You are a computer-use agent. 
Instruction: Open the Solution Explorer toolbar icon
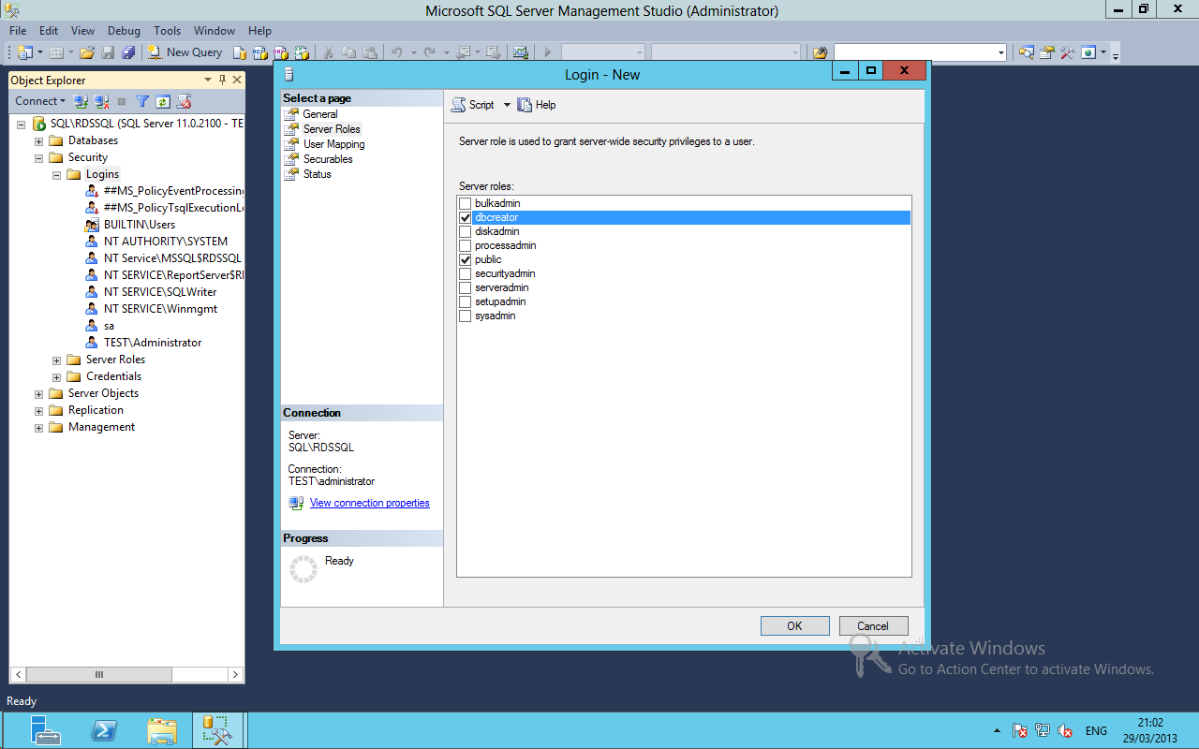(x=1027, y=52)
